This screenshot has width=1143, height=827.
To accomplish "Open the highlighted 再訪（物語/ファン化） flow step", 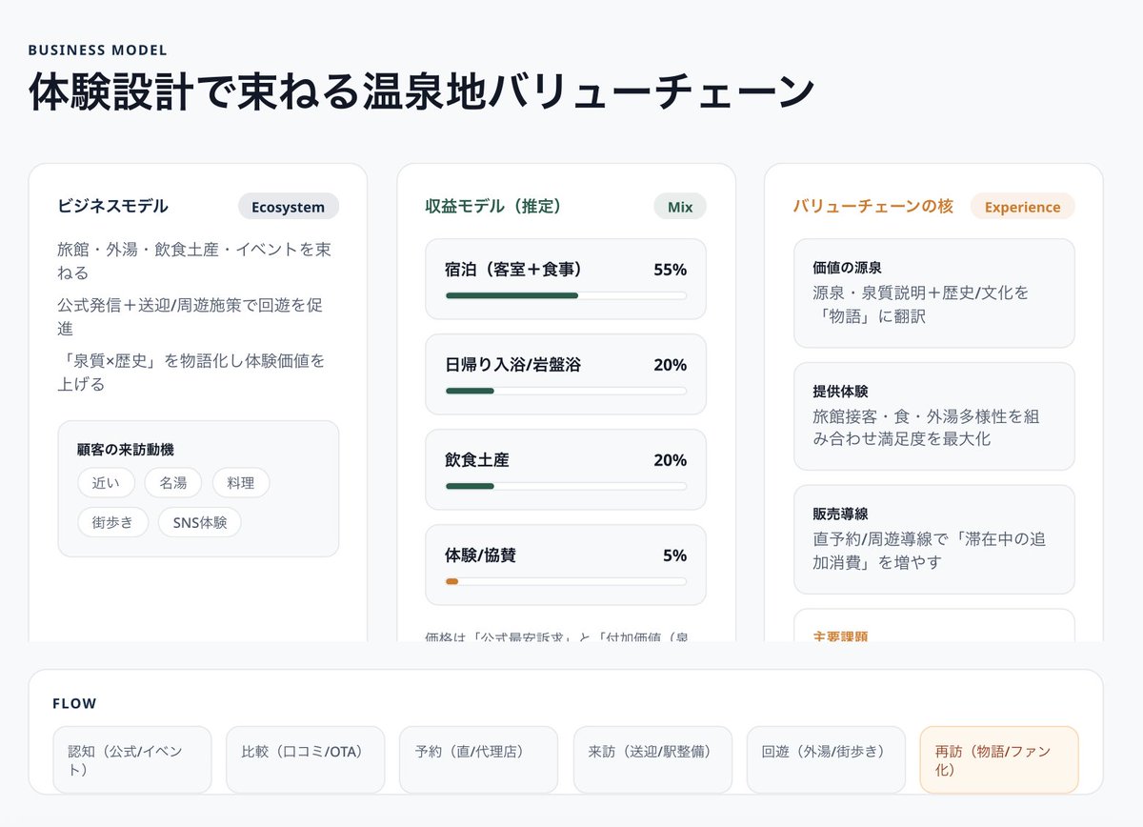I will [999, 760].
